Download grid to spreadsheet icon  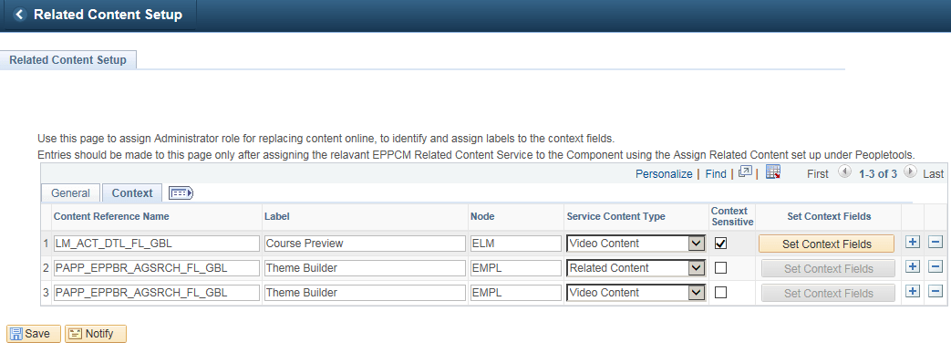pyautogui.click(x=772, y=173)
